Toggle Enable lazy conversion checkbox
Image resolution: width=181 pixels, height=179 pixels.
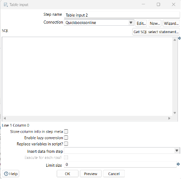tap(66, 138)
